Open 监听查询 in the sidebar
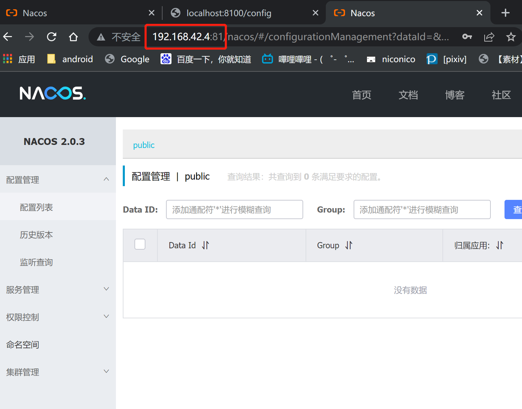Viewport: 522px width, 409px height. point(58,262)
